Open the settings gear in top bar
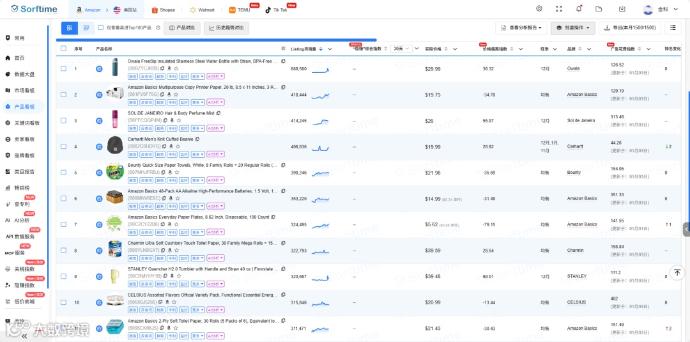690x342 pixels. tap(539, 9)
